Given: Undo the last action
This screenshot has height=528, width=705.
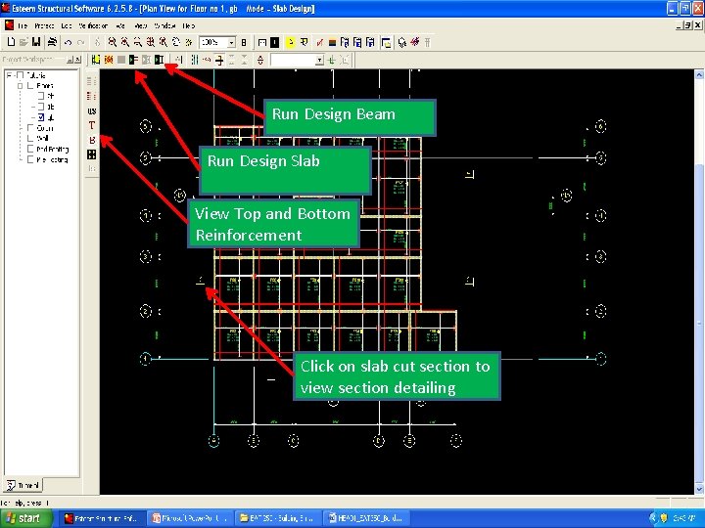Looking at the screenshot, I should point(68,43).
